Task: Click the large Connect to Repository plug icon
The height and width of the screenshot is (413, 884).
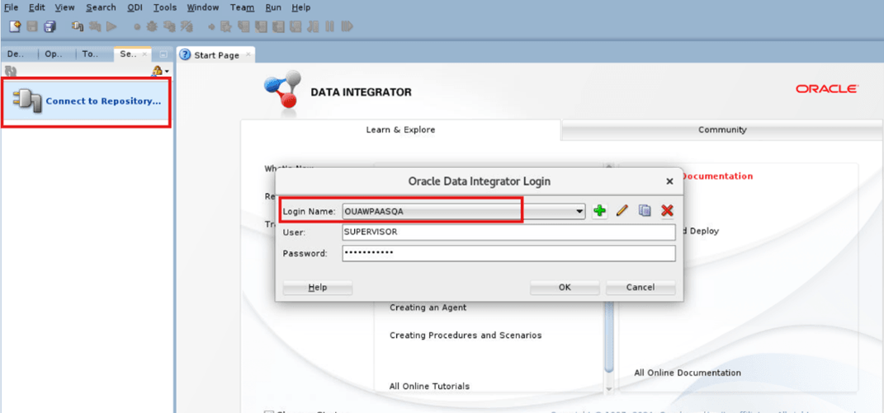Action: 28,101
